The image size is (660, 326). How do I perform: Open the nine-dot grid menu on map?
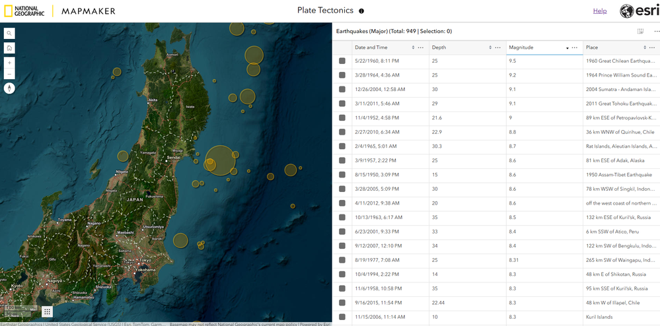(48, 311)
